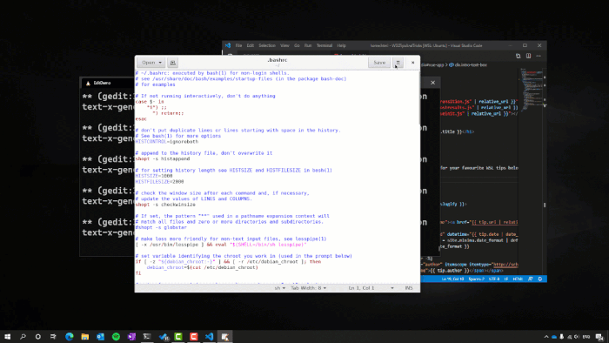Click the volume speaker tray icon

[x=576, y=337]
